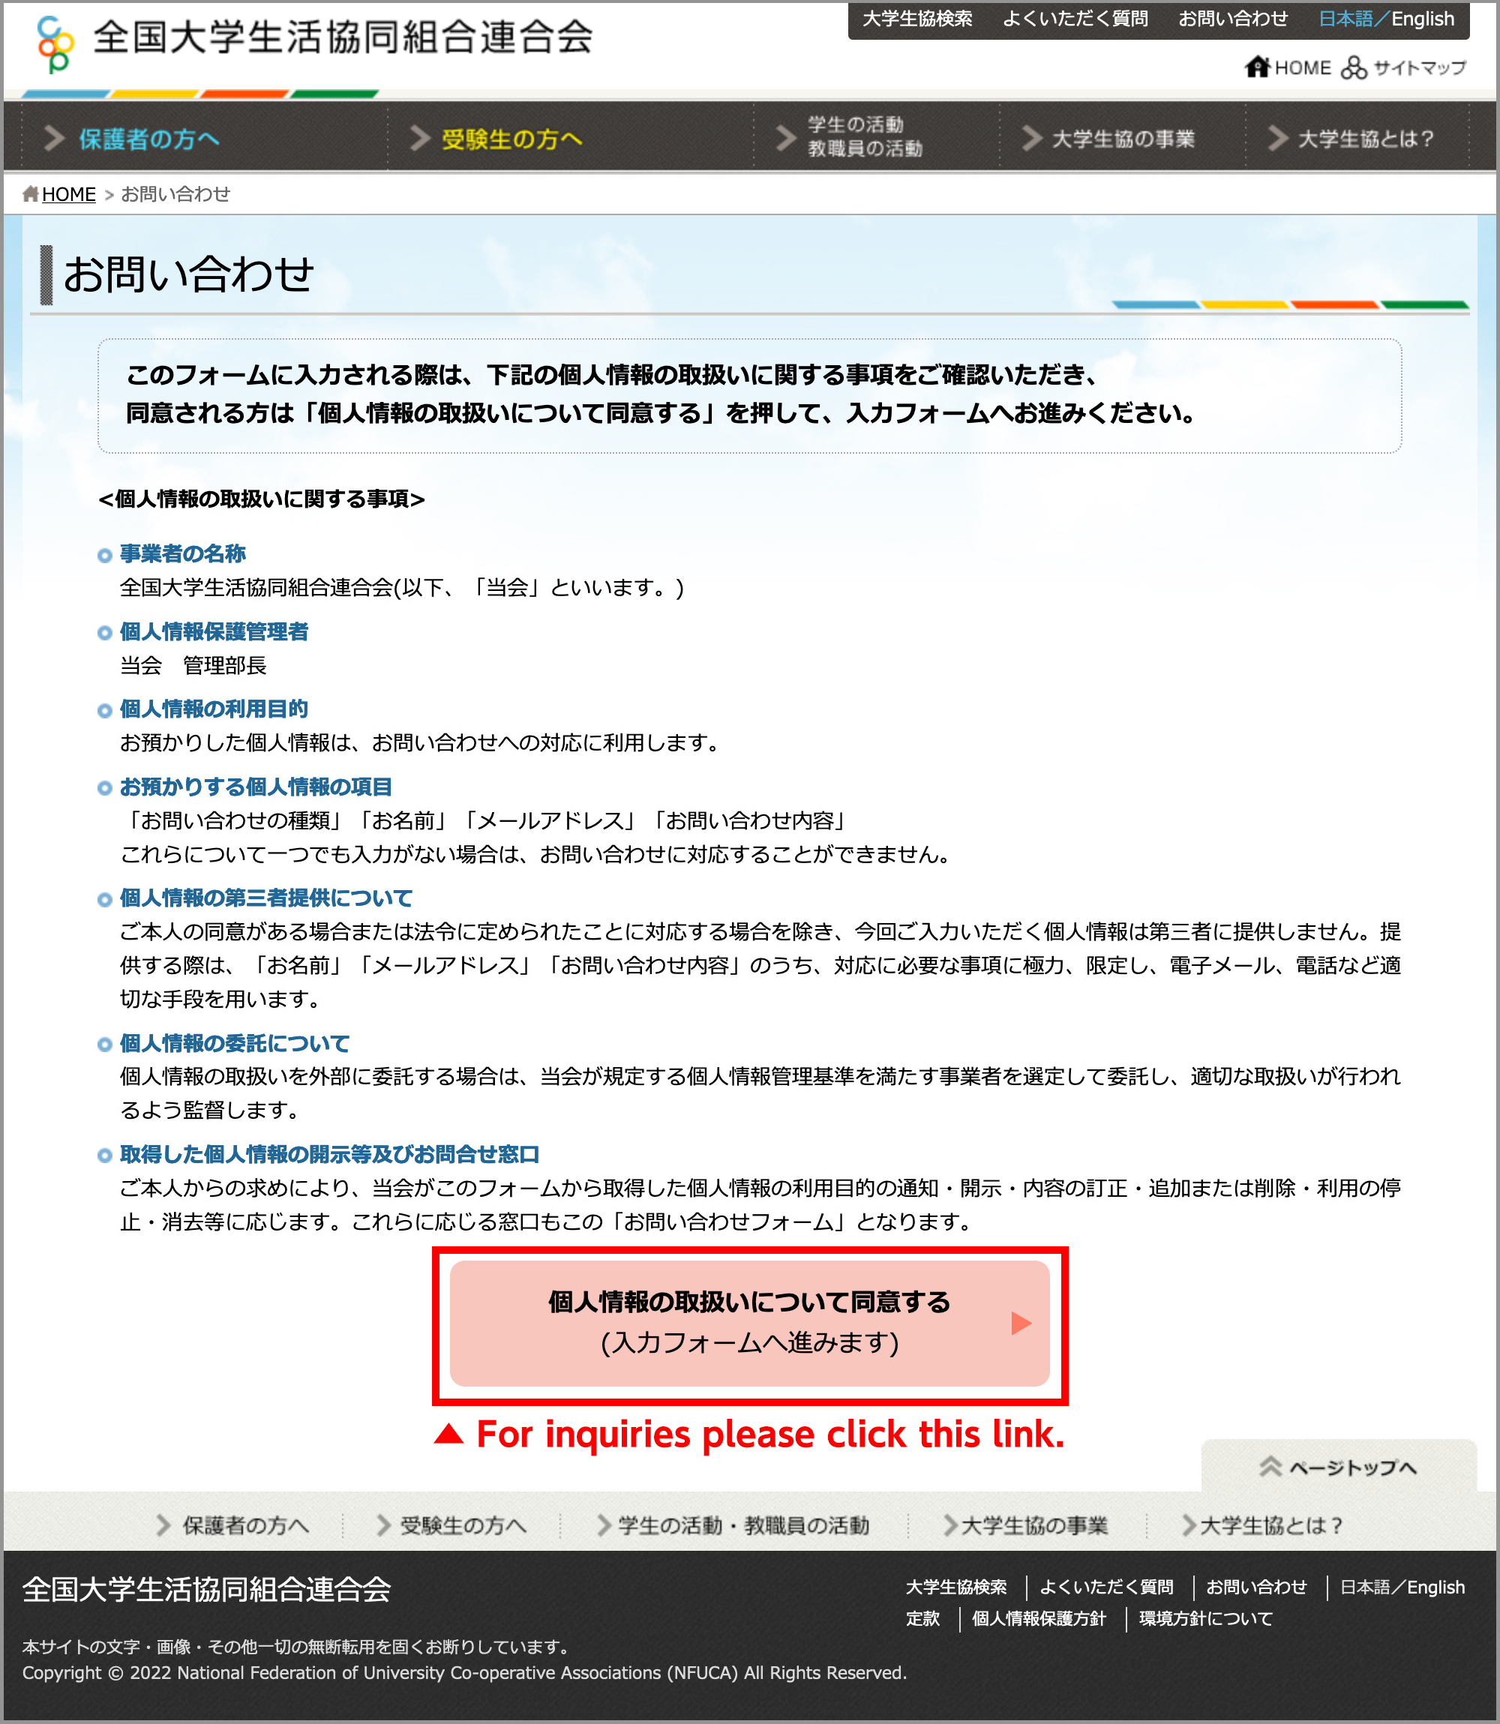The image size is (1500, 1724).
Task: Click footer nav link 大学生協の事業
Action: point(1034,1525)
